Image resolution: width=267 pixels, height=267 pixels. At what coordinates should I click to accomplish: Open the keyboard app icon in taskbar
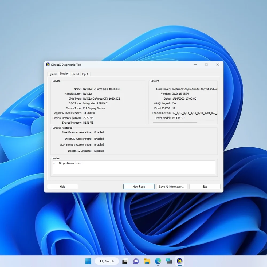[x=169, y=261]
